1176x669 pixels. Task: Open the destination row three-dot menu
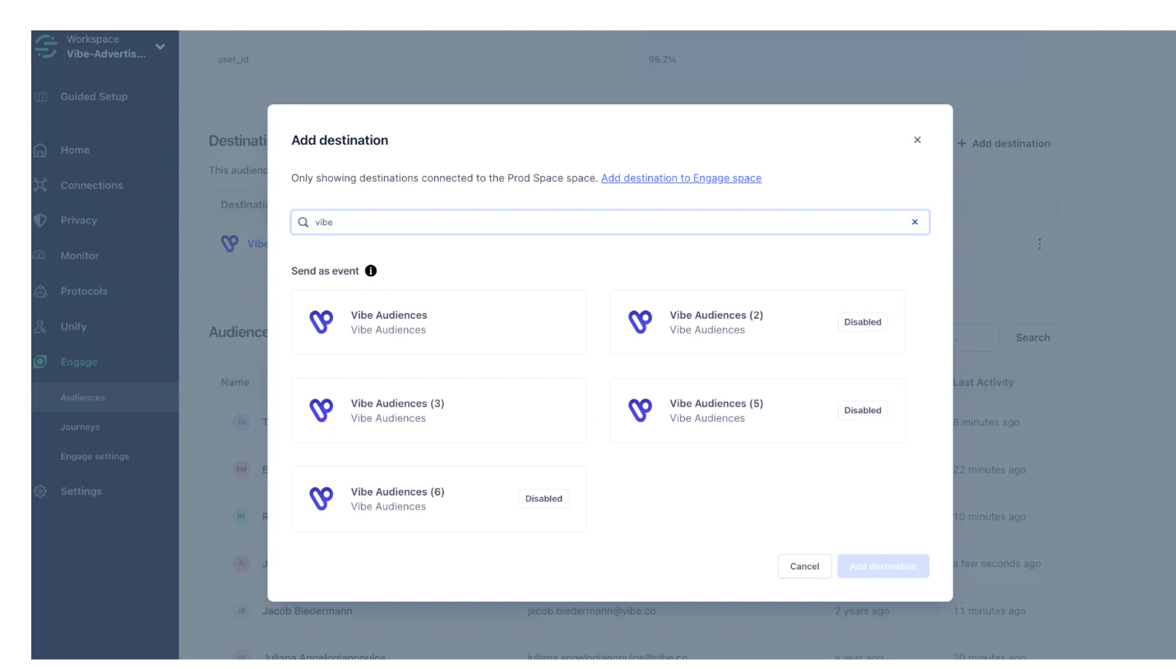coord(1039,244)
